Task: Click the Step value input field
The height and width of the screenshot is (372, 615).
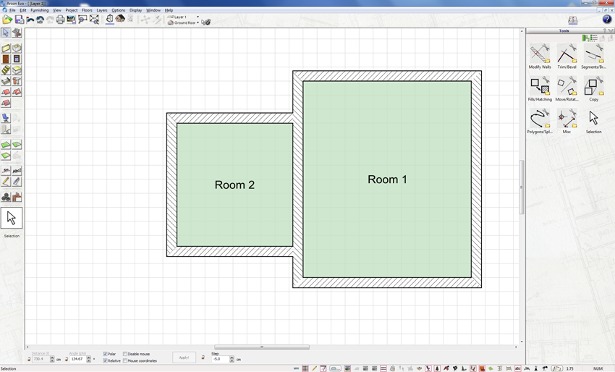Action: [x=221, y=359]
